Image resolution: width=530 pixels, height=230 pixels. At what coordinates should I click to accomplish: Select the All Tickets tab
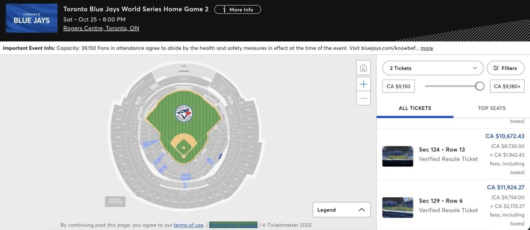415,108
